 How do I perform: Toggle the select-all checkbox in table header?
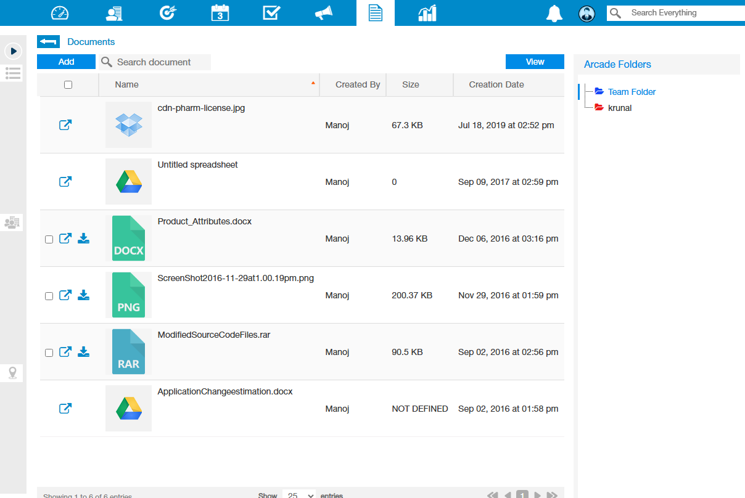[x=68, y=85]
